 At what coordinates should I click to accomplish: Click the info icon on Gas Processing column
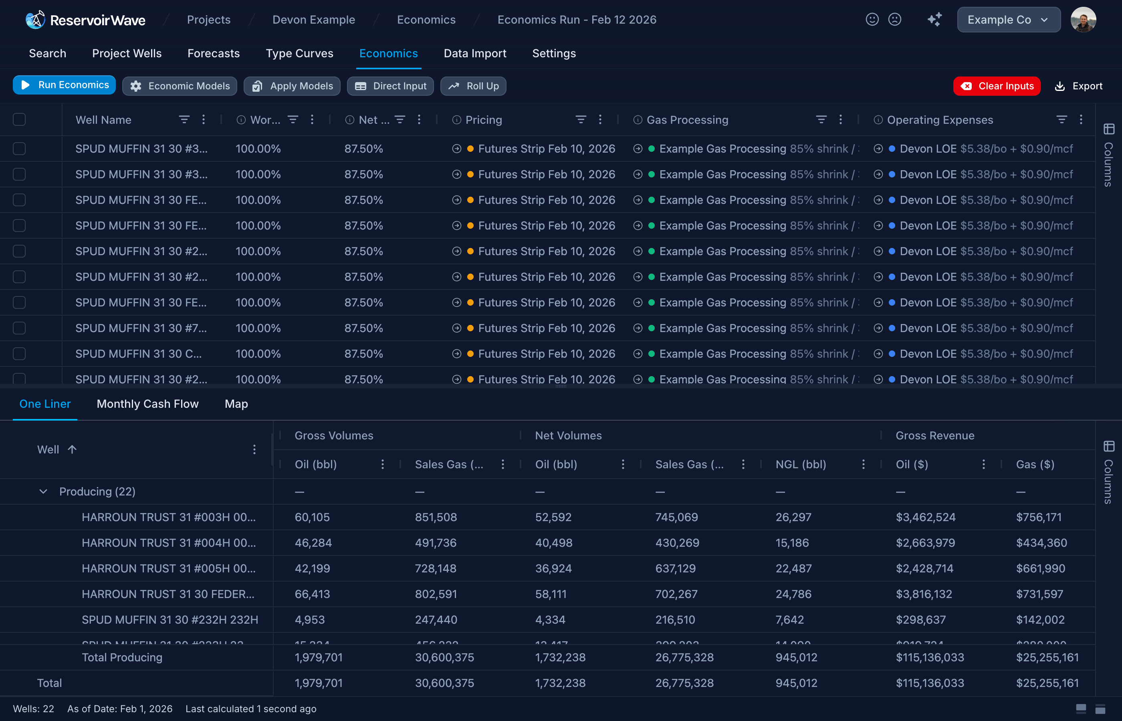point(638,120)
